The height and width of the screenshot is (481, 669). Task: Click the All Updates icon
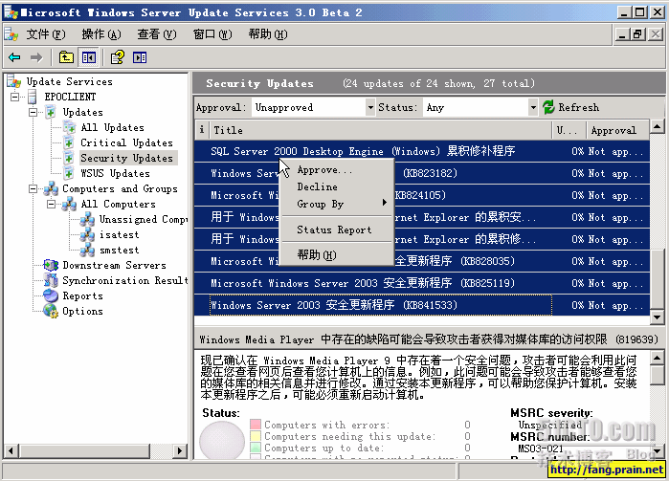point(69,127)
